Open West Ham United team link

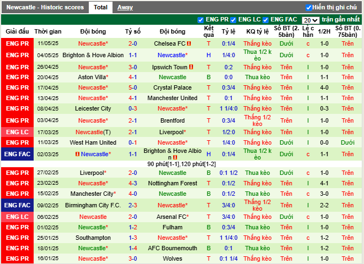(x=93, y=142)
